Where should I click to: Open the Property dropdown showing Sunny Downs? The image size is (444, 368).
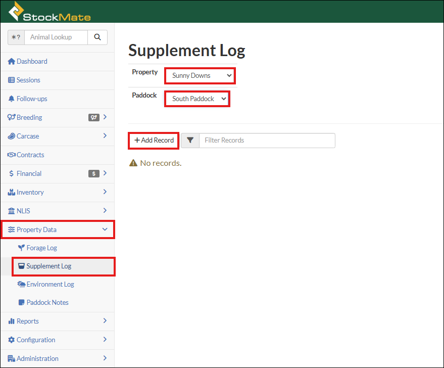click(200, 76)
